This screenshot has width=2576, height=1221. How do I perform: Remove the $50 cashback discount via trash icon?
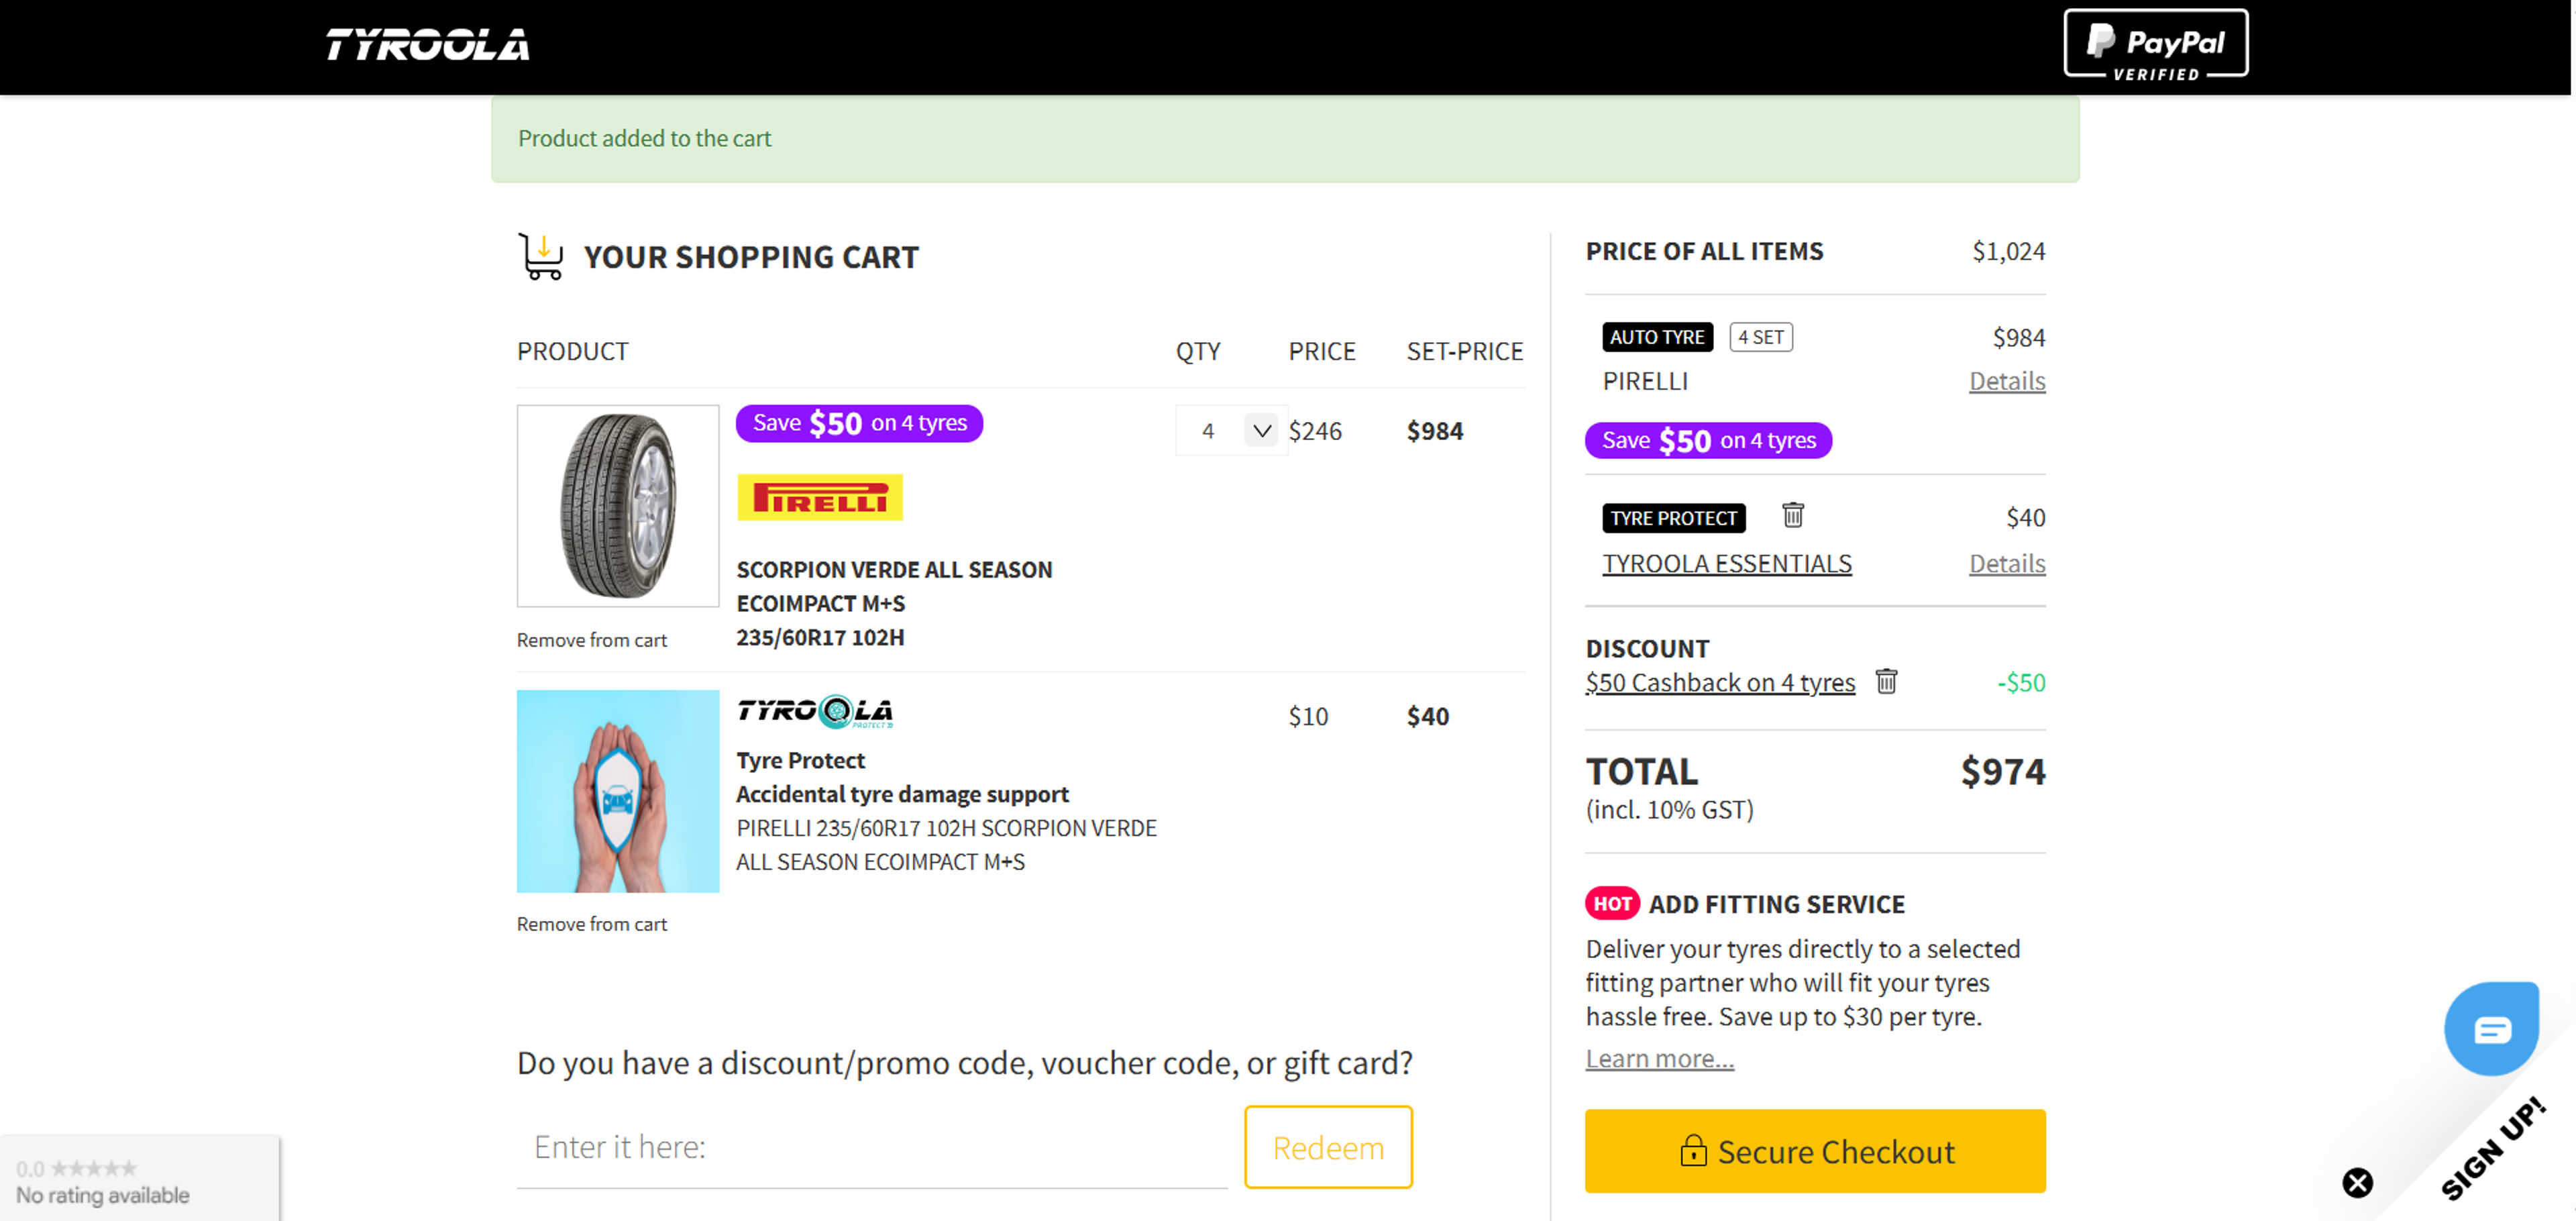tap(1885, 681)
